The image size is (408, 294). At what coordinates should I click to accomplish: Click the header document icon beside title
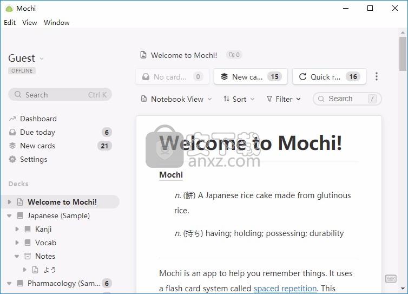pos(143,55)
